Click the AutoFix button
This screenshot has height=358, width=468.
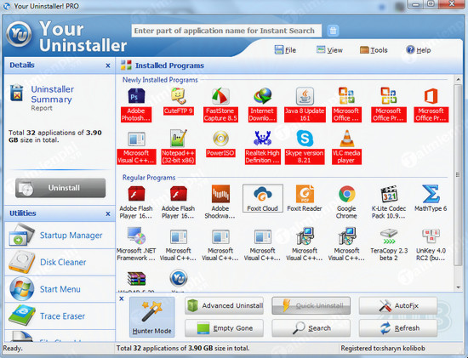tap(398, 305)
